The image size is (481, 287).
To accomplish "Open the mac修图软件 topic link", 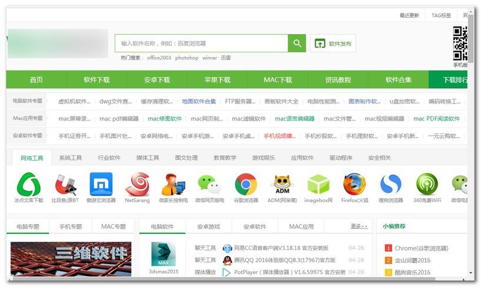I will 165,118.
